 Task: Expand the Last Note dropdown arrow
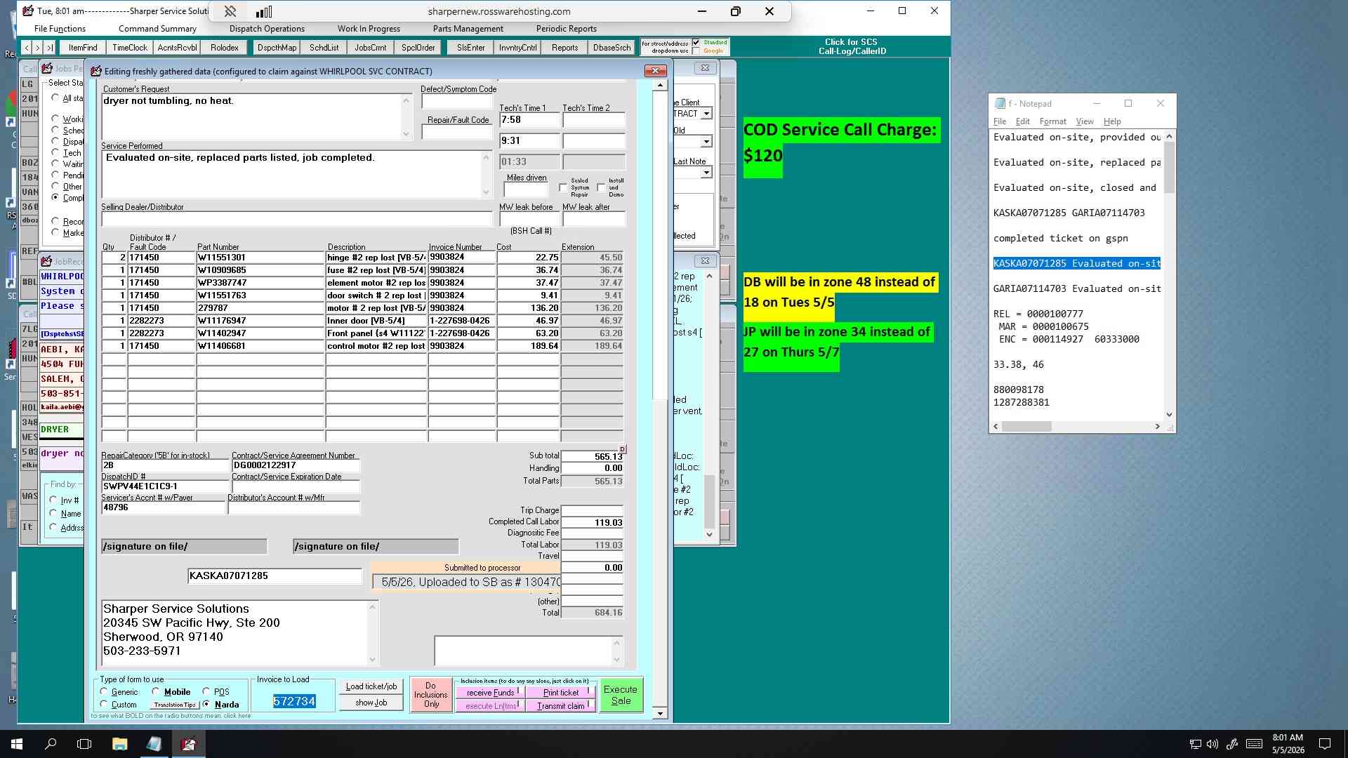point(706,173)
